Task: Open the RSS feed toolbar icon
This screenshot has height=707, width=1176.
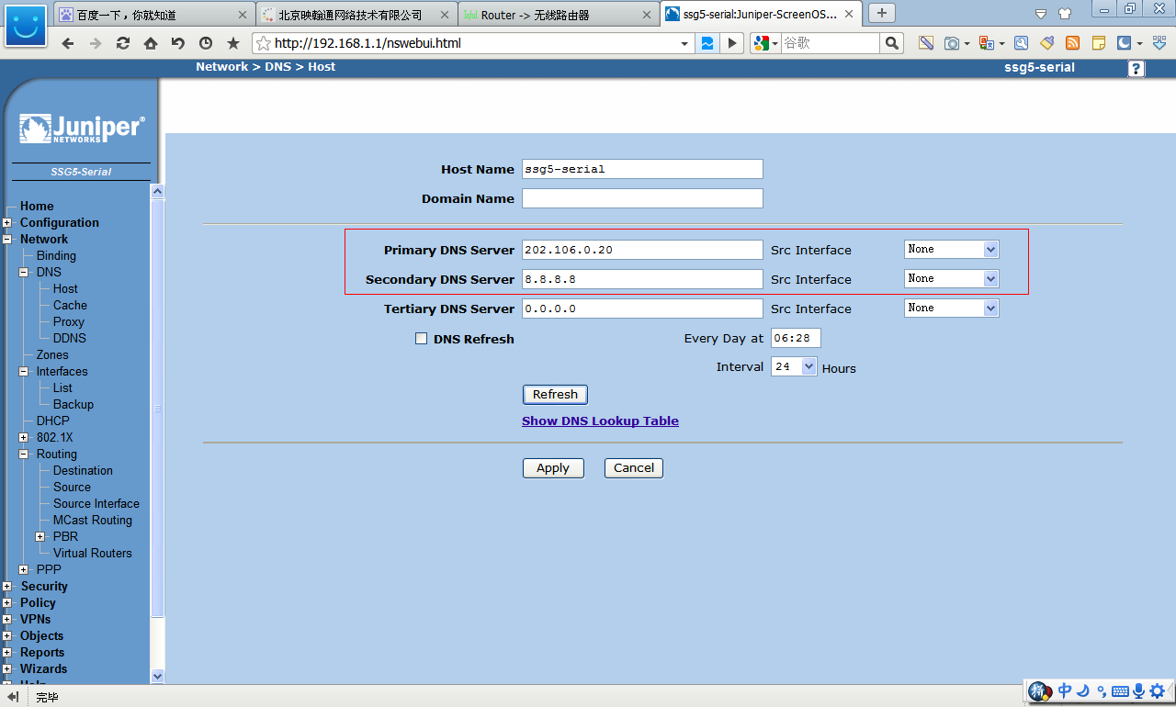Action: pyautogui.click(x=1072, y=43)
